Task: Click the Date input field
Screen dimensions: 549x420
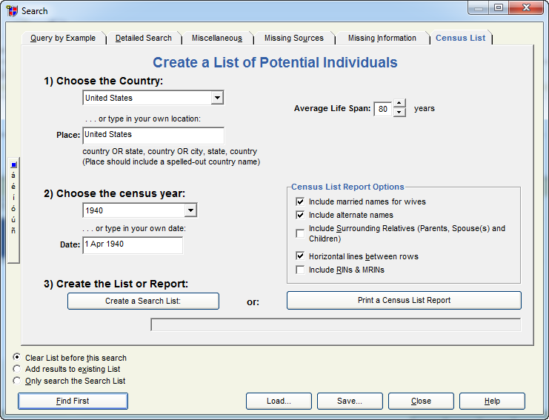Action: (133, 245)
